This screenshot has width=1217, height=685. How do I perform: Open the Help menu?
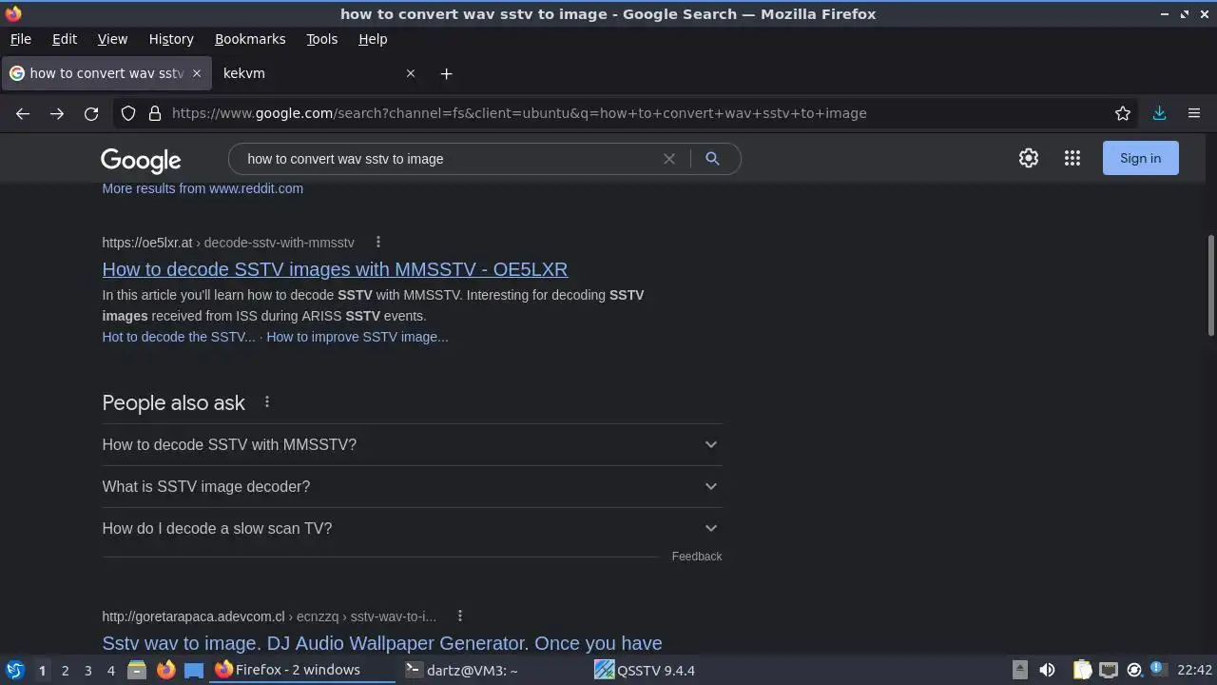click(x=373, y=39)
